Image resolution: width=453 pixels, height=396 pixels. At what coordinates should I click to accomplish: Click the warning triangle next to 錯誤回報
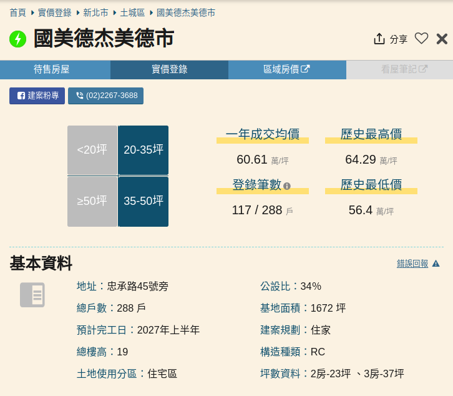click(436, 264)
